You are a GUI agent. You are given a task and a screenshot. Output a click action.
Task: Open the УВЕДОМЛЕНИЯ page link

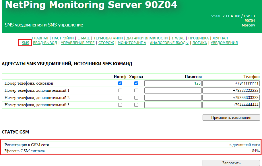click(x=224, y=43)
